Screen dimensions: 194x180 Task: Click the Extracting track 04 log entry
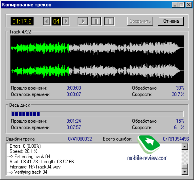(x=29, y=157)
